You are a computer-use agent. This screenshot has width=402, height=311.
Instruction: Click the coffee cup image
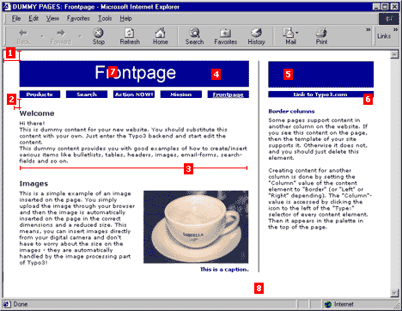point(196,227)
